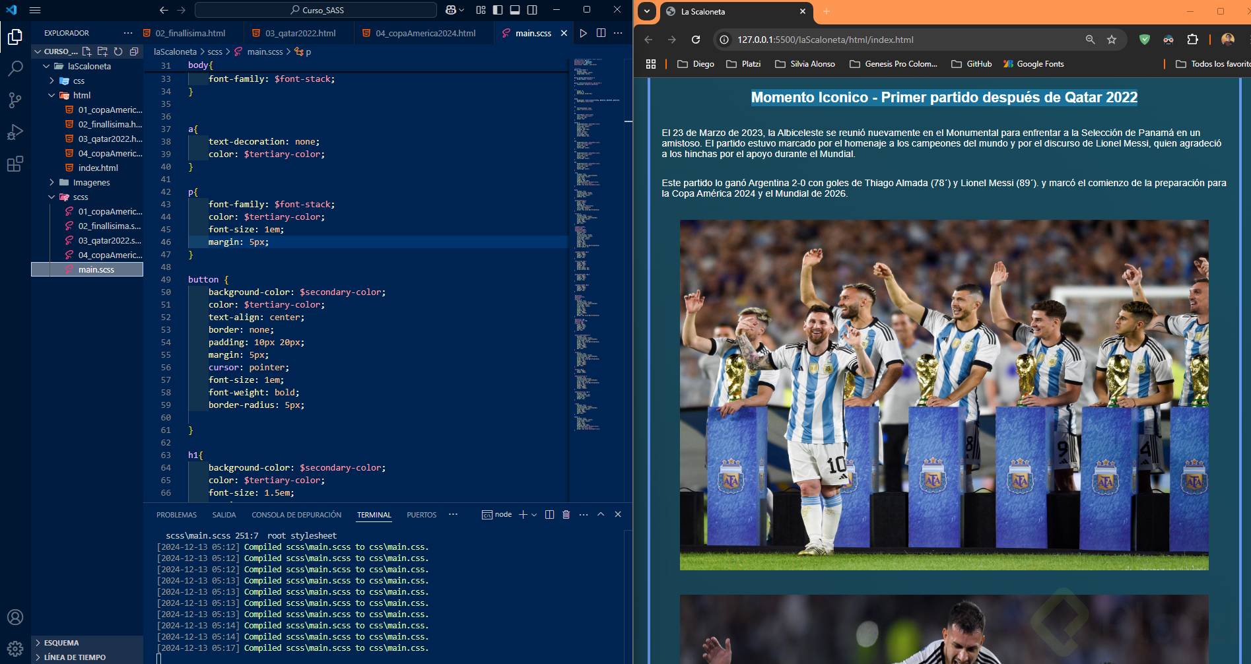
Task: Open CONSOLA DE DEPURACIÓN panel tab
Action: (x=296, y=515)
